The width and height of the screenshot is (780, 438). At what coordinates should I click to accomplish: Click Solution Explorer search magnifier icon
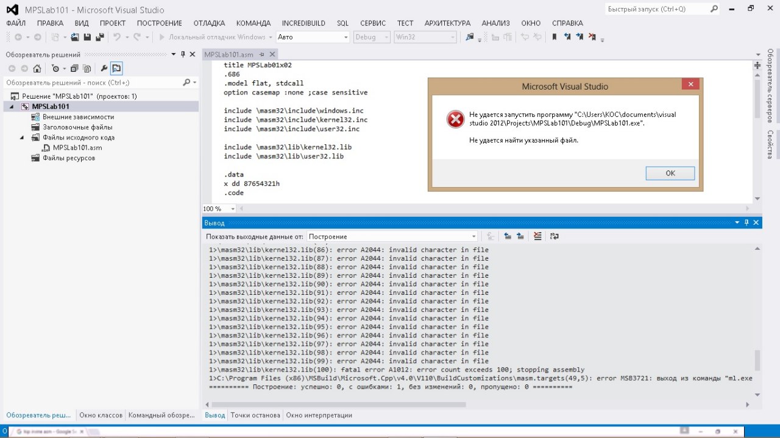click(x=186, y=82)
